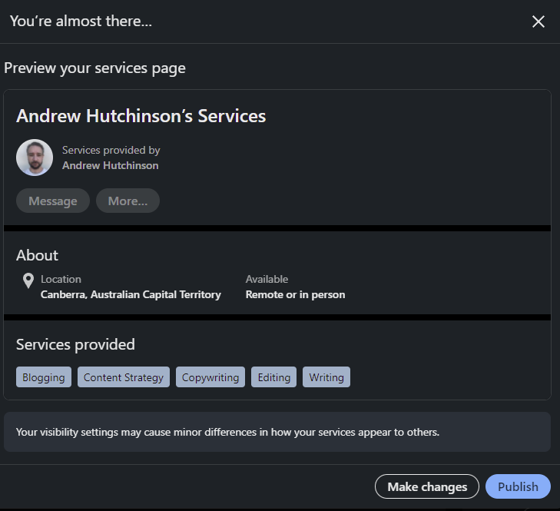560x511 pixels.
Task: Click the "Preview your services page" heading
Action: [94, 68]
